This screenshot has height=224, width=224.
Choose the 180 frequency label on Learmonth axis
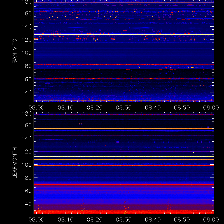27,114
